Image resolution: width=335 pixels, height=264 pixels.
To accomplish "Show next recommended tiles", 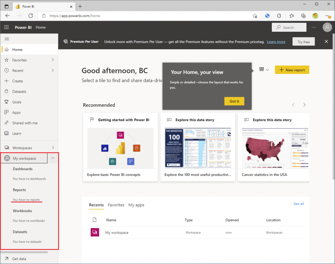I will tap(304, 105).
